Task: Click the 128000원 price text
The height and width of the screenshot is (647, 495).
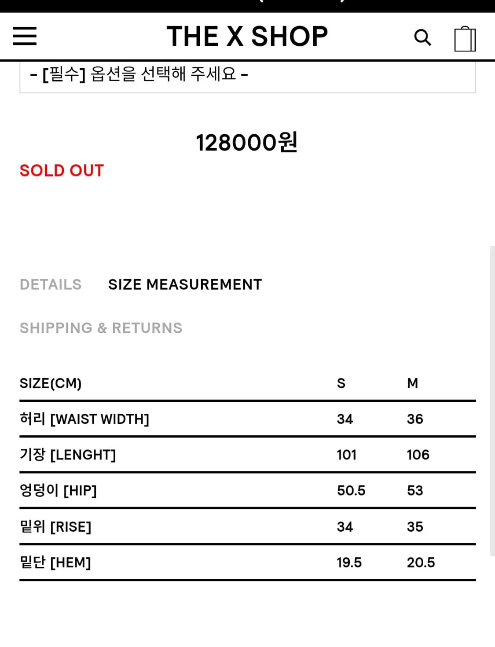Action: coord(247,142)
